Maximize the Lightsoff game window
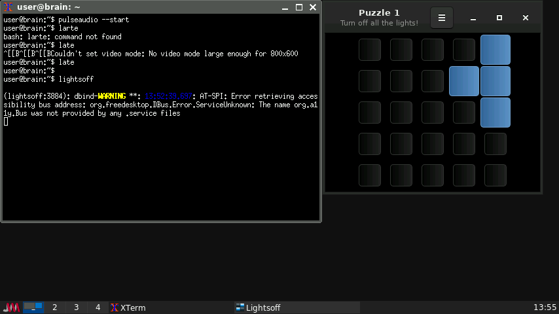Screen dimensions: 559x314 [499, 18]
